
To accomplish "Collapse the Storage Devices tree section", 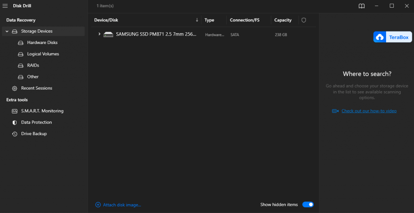I will 7,31.
